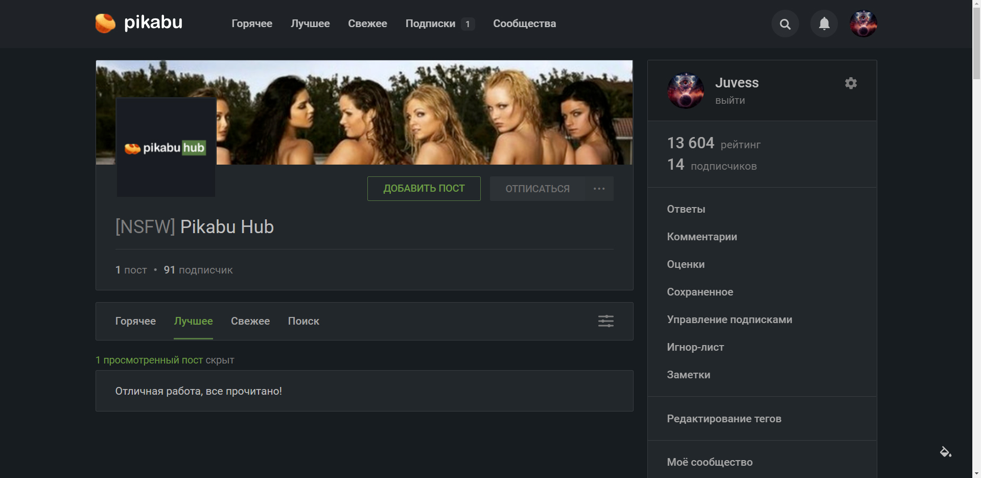Open Управление подписками in the sidebar

(x=729, y=320)
